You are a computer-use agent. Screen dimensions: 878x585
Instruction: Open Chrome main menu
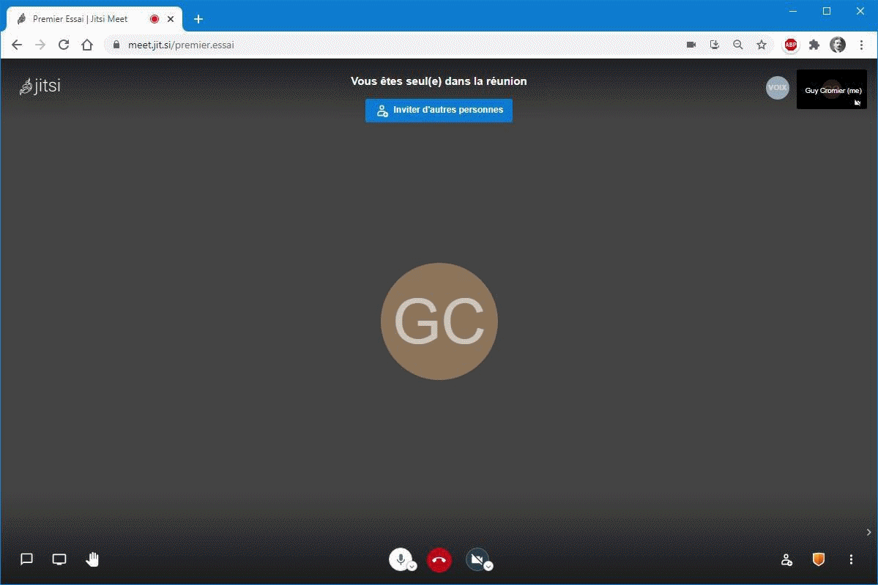click(861, 45)
